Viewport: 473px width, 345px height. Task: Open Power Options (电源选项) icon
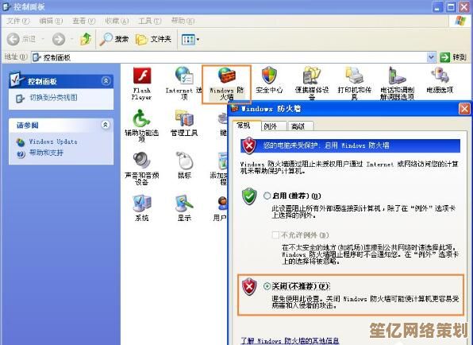tap(440, 80)
